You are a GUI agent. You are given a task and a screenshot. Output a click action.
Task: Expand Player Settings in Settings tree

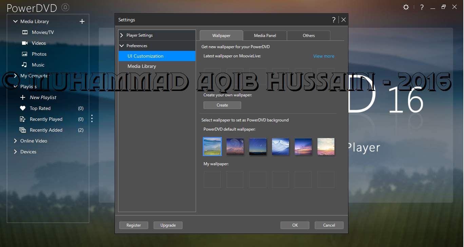point(121,35)
